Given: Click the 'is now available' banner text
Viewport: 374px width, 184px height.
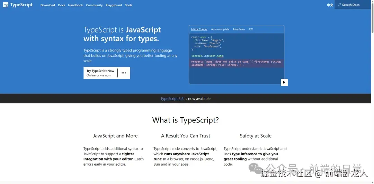Looking at the screenshot, I should coord(197,99).
